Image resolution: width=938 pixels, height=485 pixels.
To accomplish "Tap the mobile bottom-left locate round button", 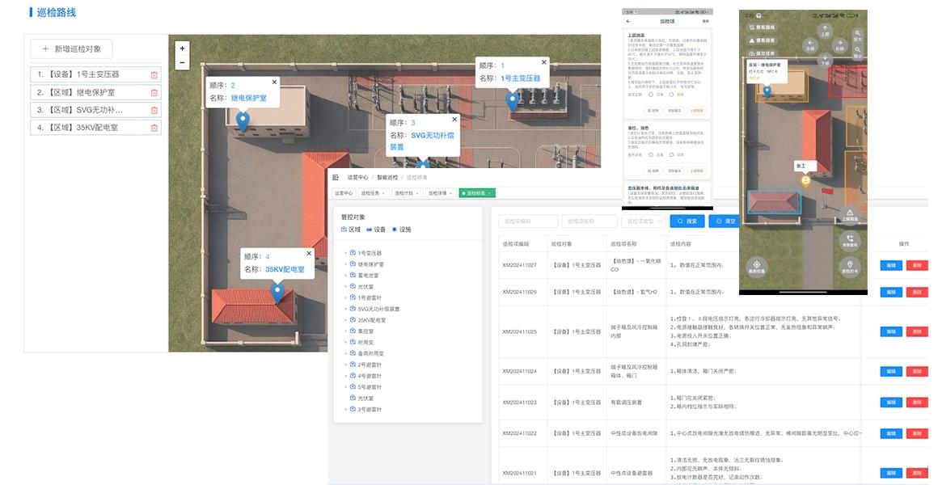I will pos(757,267).
